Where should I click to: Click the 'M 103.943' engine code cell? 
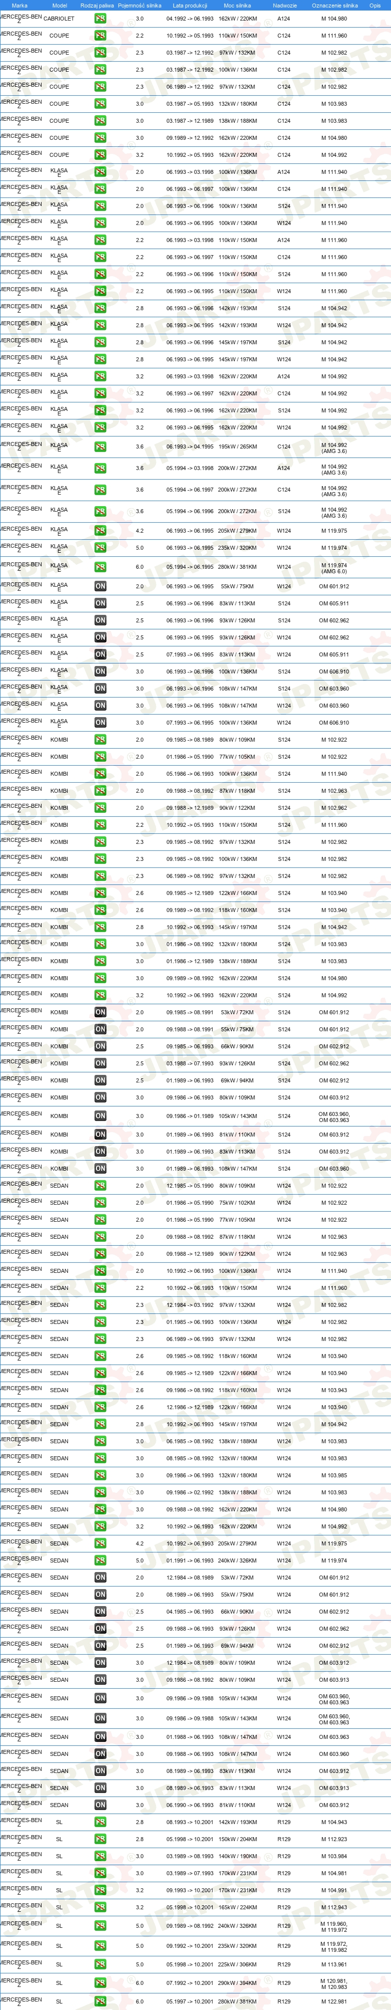(334, 1391)
